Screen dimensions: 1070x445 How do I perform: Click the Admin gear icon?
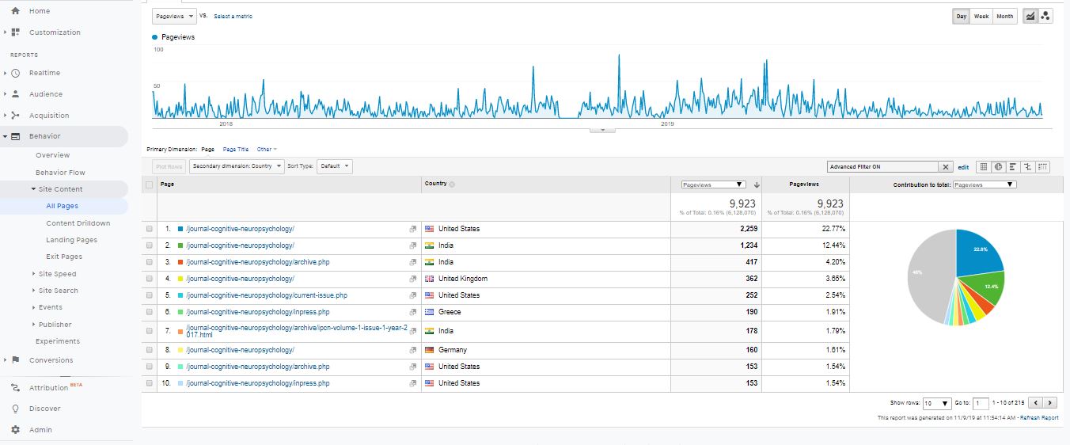[x=15, y=430]
